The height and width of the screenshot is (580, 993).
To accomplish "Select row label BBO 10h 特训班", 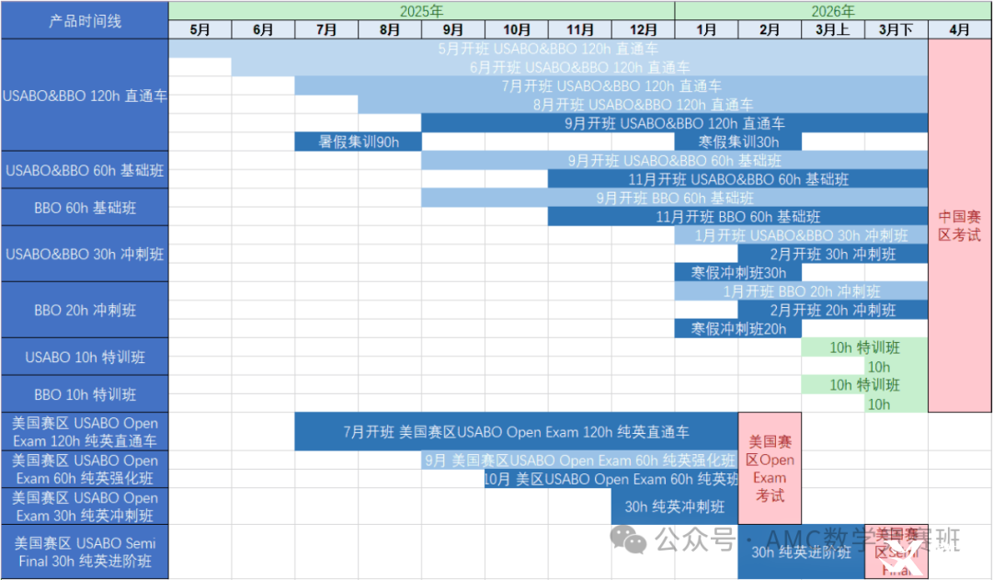I will (85, 393).
